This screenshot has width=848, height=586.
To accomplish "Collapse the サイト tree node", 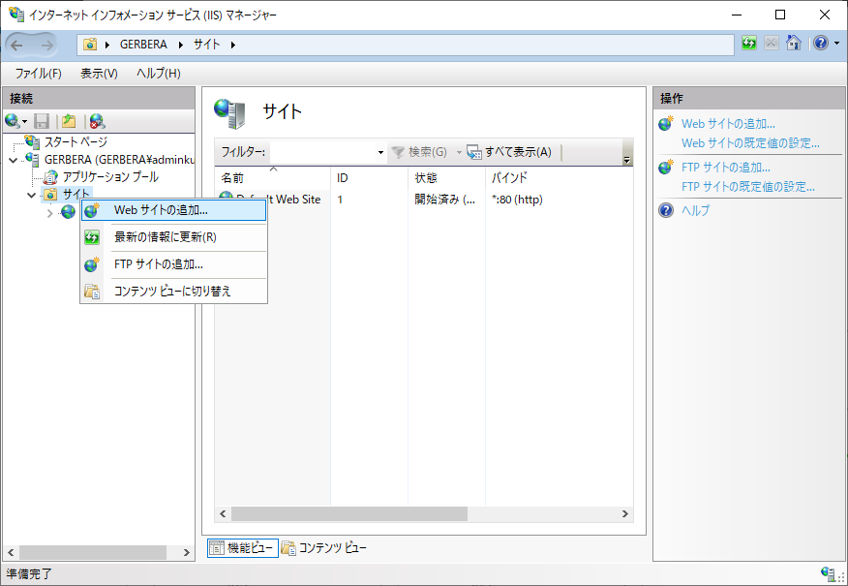I will pyautogui.click(x=32, y=195).
